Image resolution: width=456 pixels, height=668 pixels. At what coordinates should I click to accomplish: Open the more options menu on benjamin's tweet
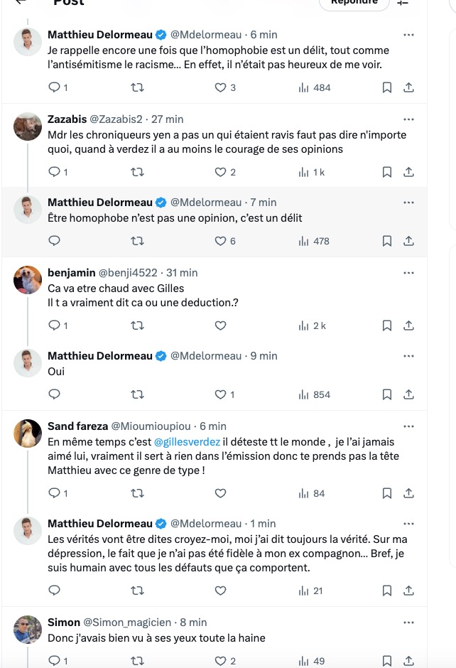408,272
